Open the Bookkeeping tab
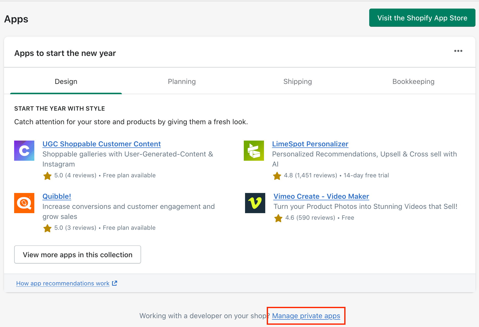The image size is (479, 327). (x=413, y=81)
